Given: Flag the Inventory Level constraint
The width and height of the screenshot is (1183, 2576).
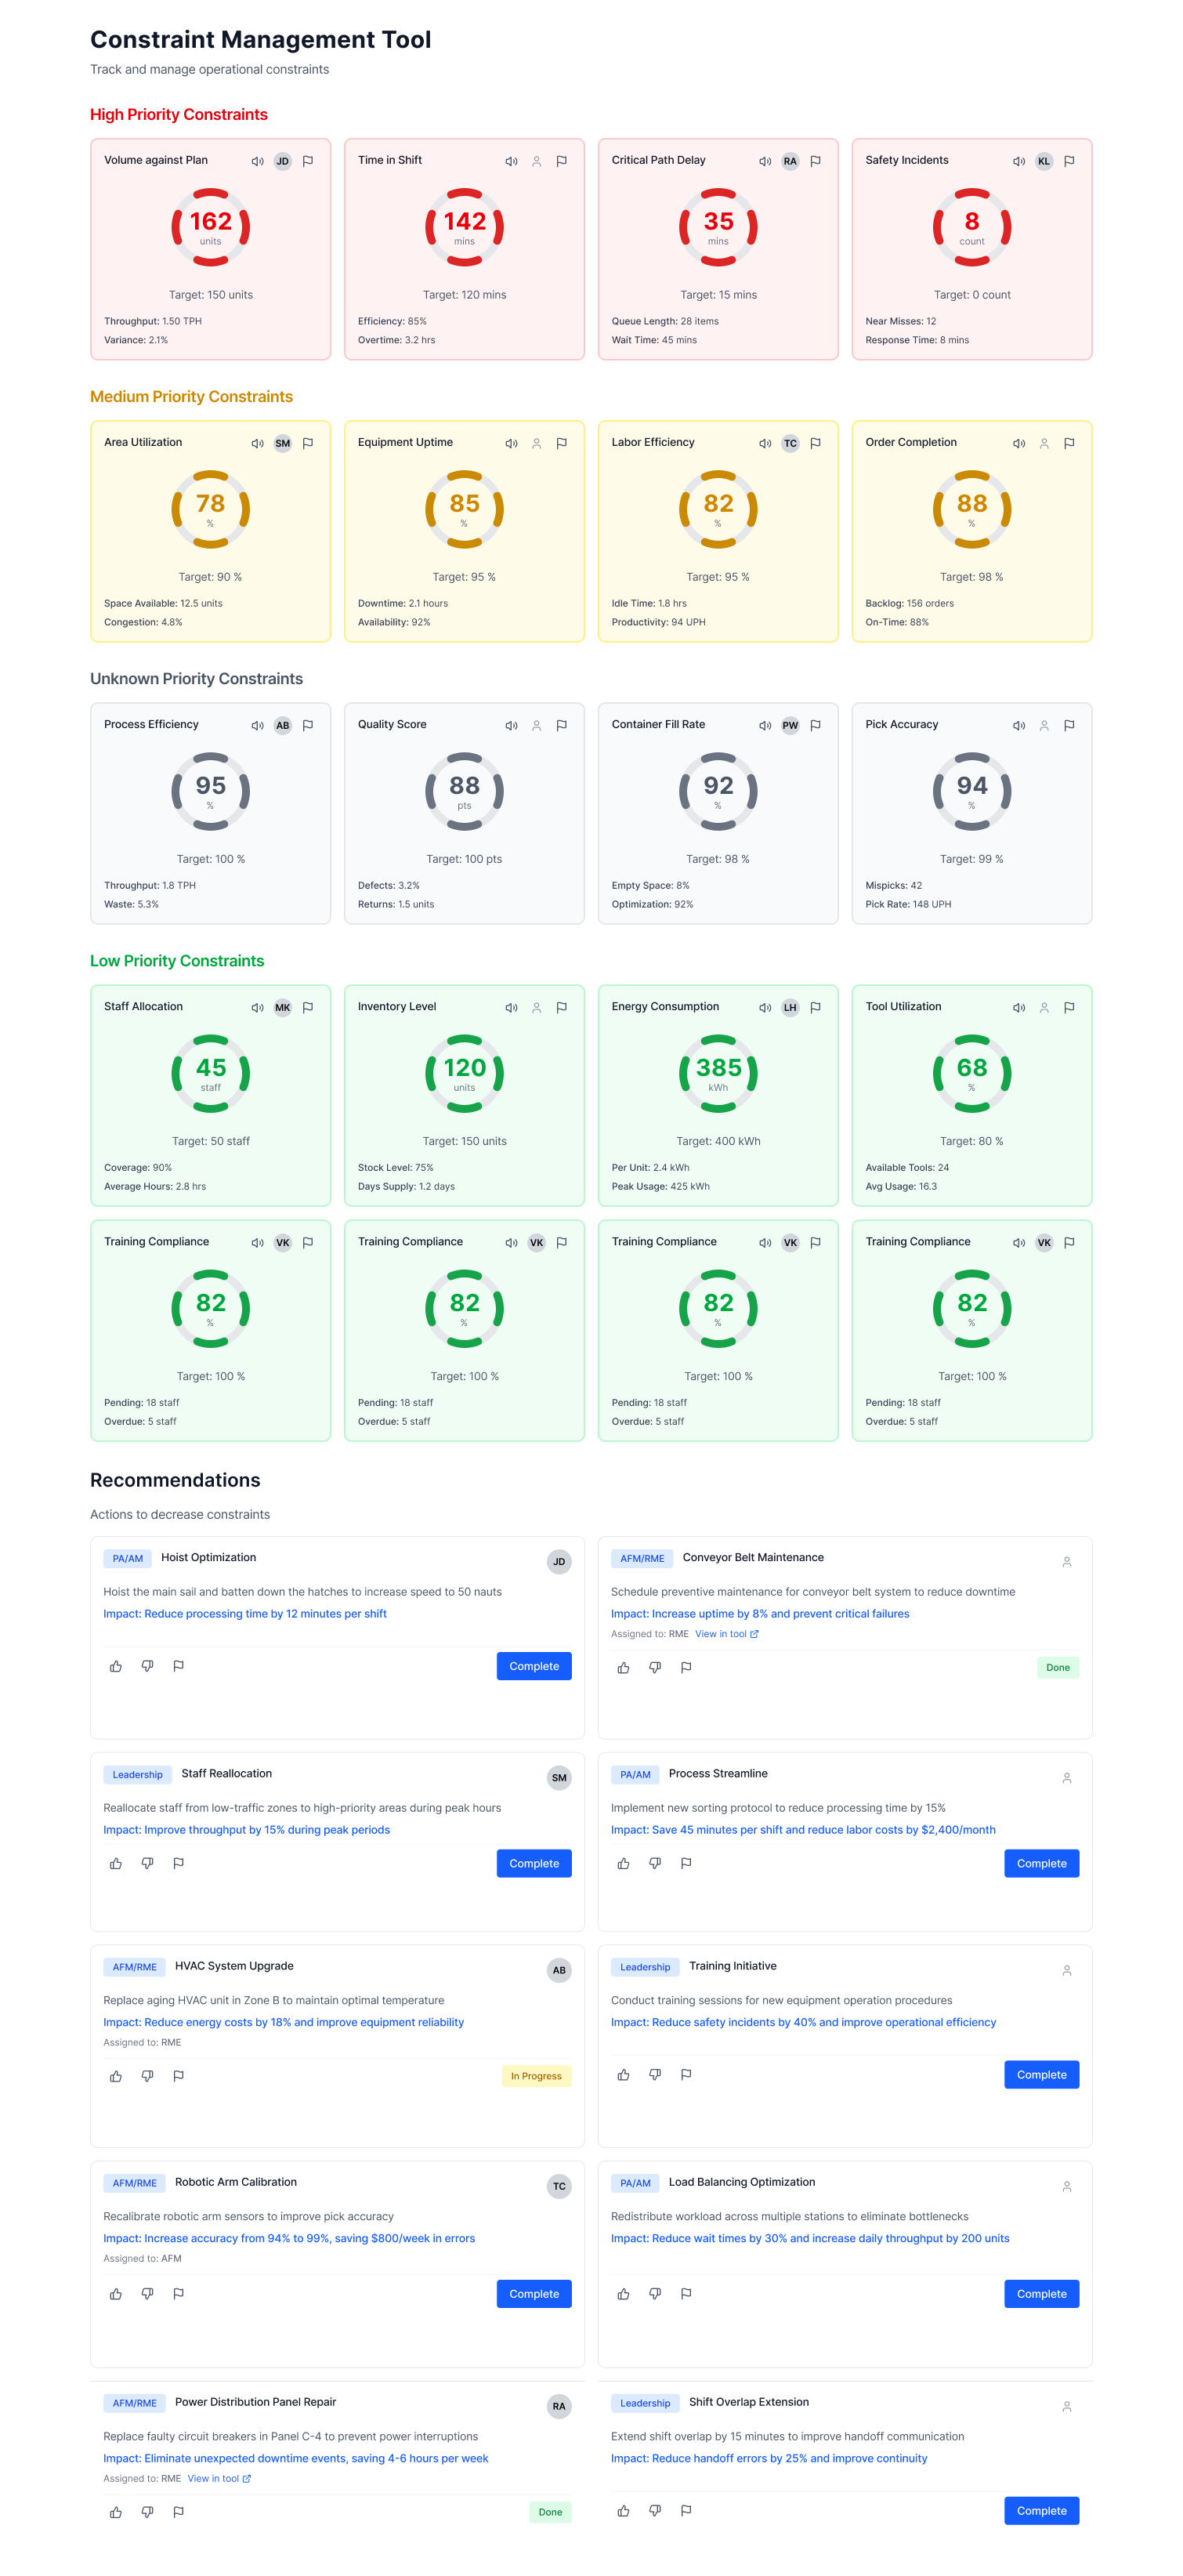Looking at the screenshot, I should point(562,1007).
